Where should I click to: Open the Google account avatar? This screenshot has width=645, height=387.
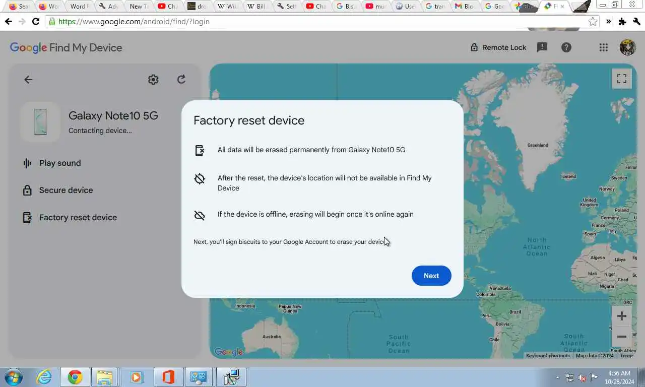627,47
